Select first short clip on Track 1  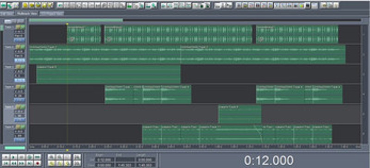[x=84, y=35]
